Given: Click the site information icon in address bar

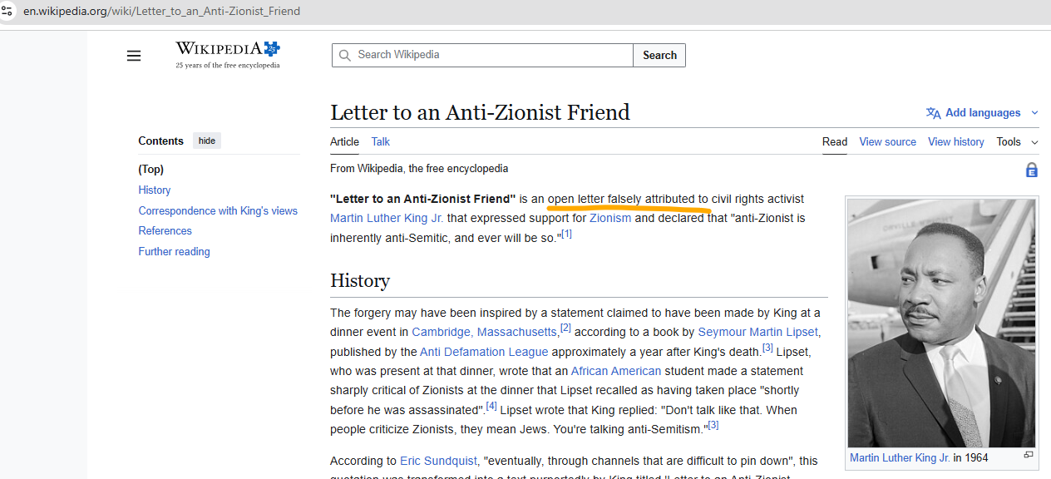Looking at the screenshot, I should pos(8,12).
